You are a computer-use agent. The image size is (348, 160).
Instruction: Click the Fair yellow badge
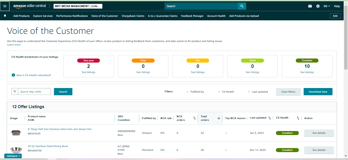[198, 61]
